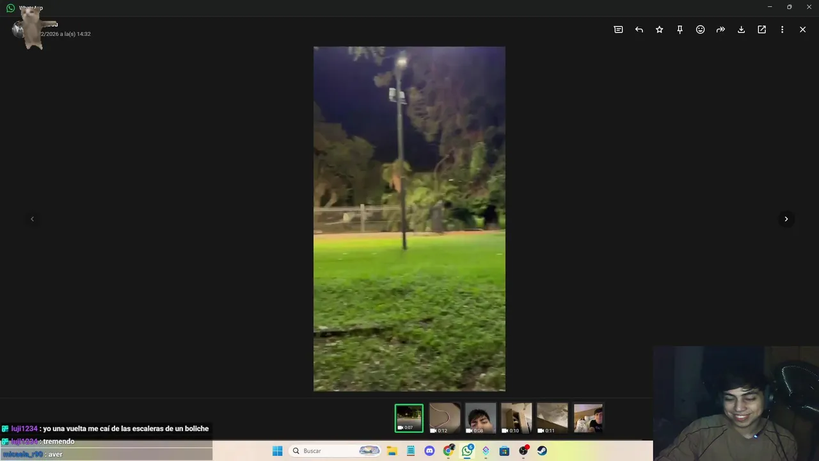Screen dimensions: 819x461
Task: Pin this media with the pin icon
Action: tap(680, 29)
